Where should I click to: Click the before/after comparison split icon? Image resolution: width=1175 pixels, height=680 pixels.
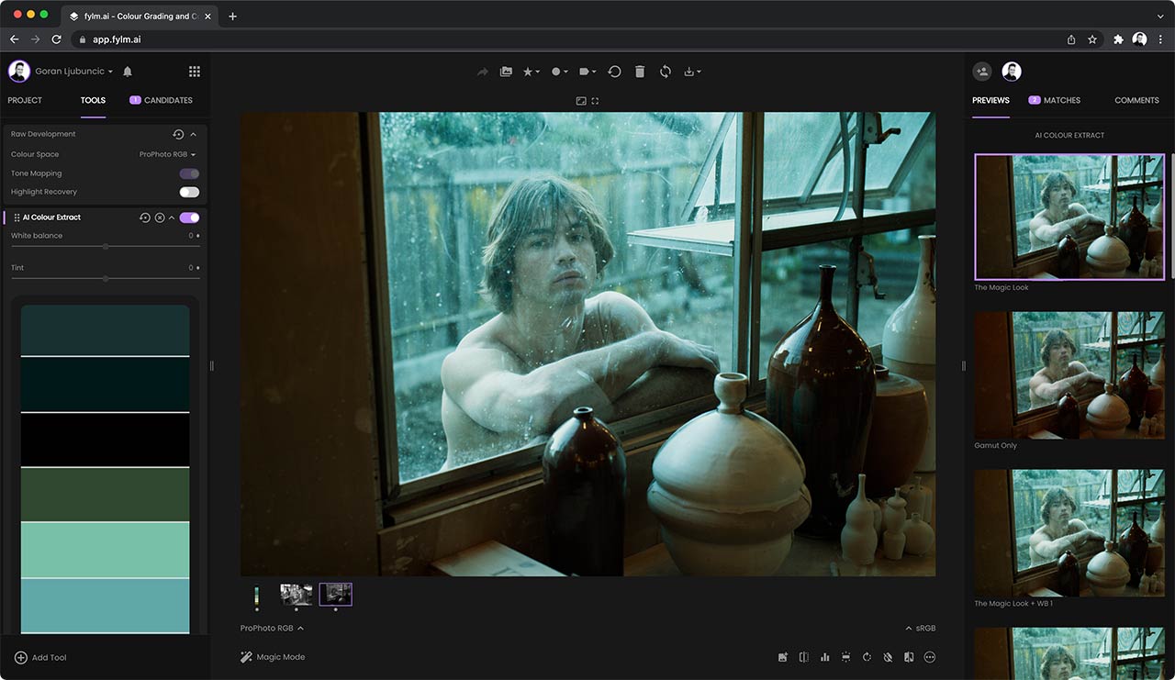[803, 657]
